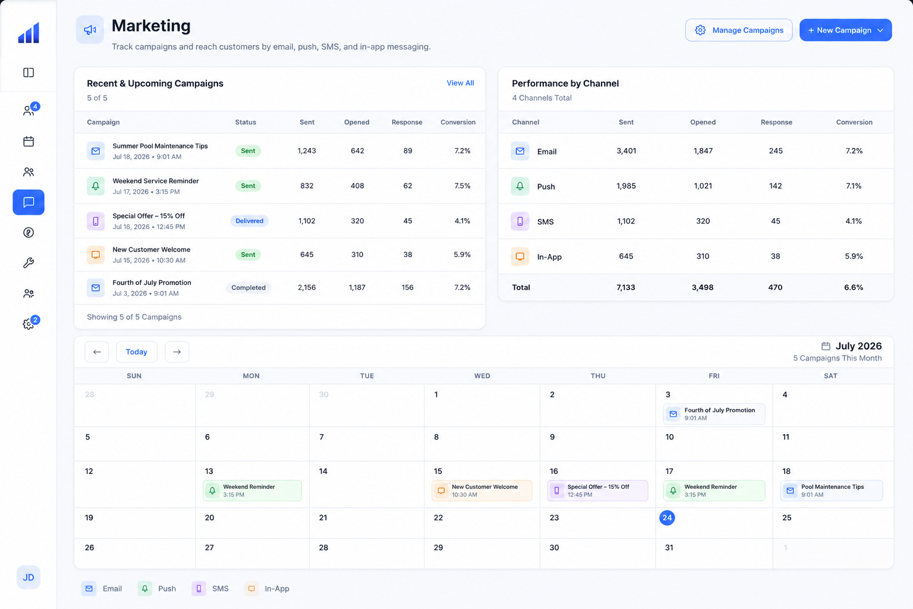
Task: Click calendar icon beside July 2026
Action: 826,346
